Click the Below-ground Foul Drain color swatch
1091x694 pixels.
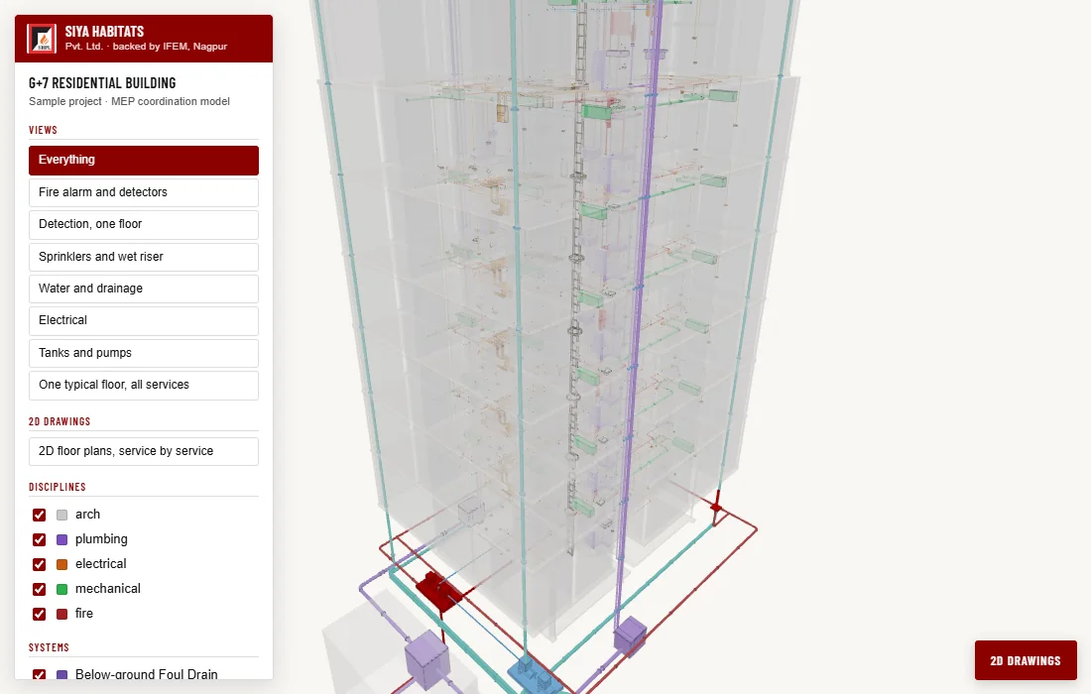tap(61, 674)
